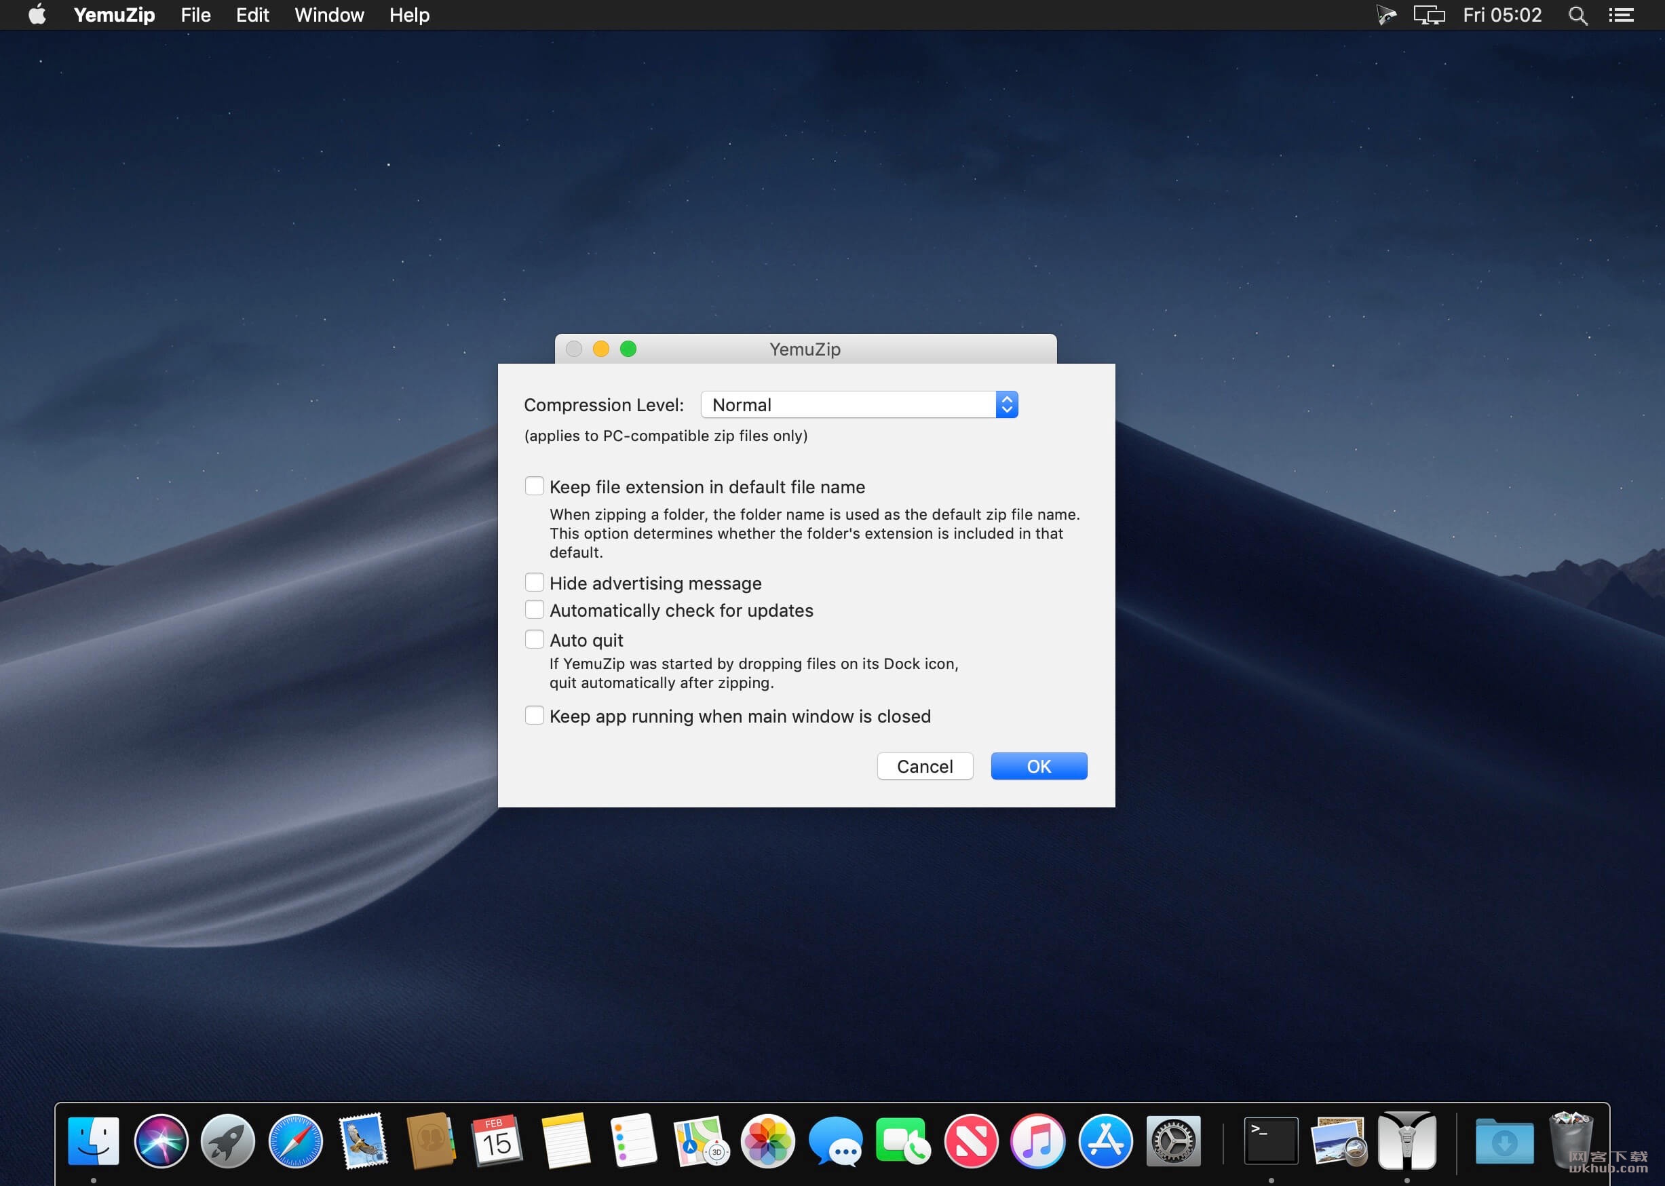The height and width of the screenshot is (1186, 1665).
Task: Open the Compression Level dropdown
Action: 859,404
